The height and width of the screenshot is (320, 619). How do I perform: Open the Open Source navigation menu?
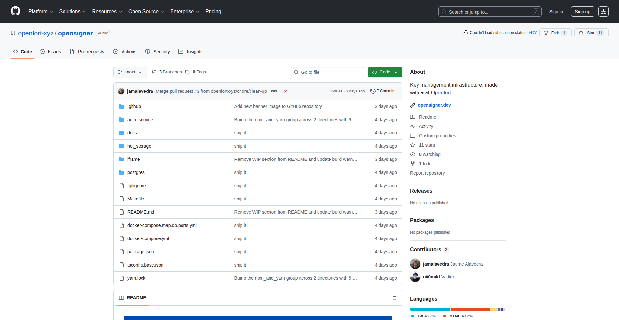pyautogui.click(x=146, y=12)
